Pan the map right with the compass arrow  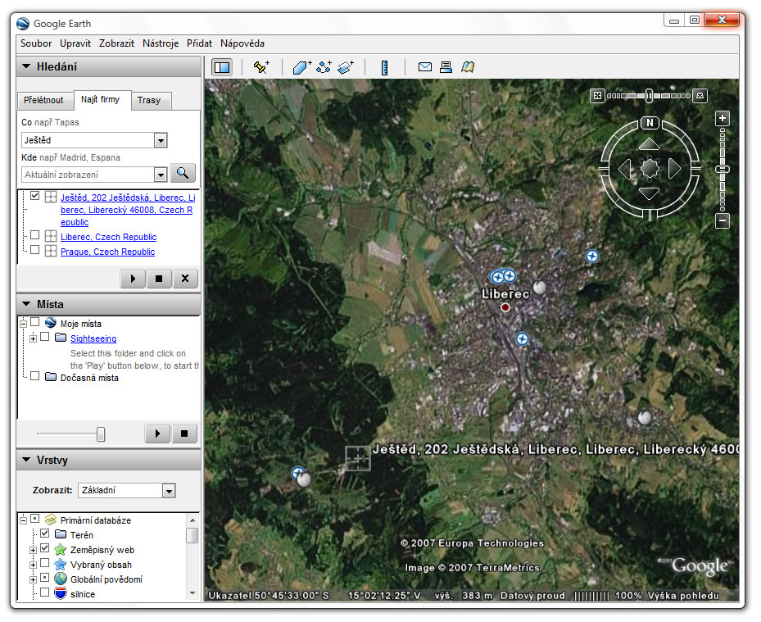pos(675,169)
